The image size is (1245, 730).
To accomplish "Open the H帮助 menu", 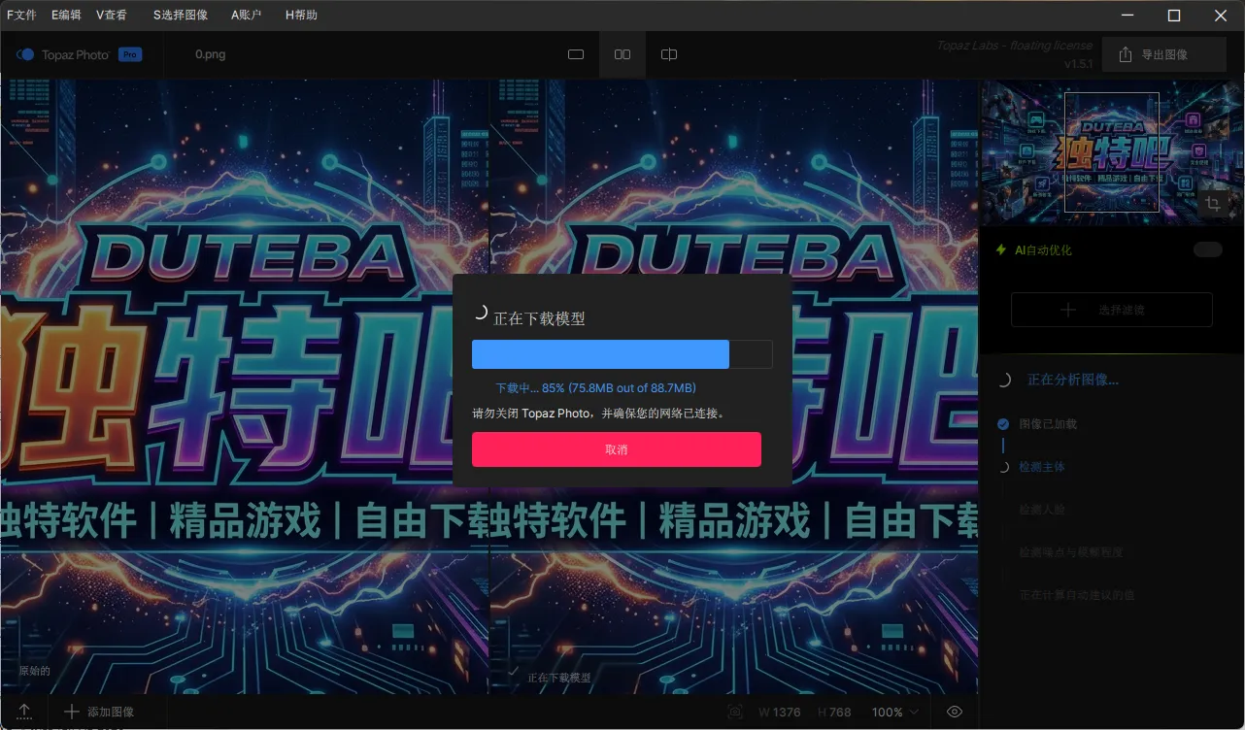I will click(301, 16).
